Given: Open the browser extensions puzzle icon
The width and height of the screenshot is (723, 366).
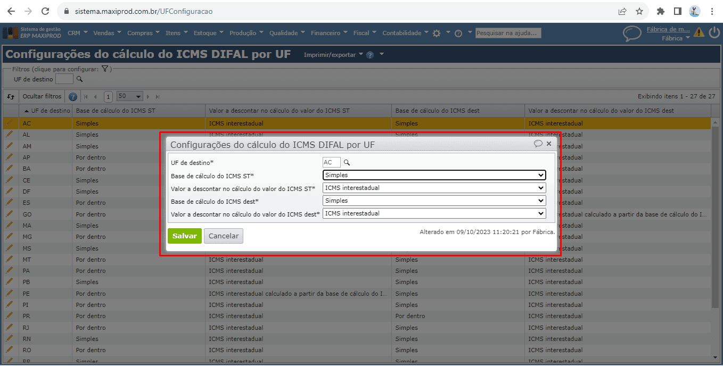Looking at the screenshot, I should pyautogui.click(x=661, y=11).
